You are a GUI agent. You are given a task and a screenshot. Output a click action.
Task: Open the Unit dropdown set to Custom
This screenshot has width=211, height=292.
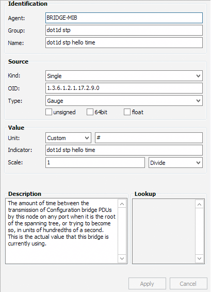coord(68,138)
